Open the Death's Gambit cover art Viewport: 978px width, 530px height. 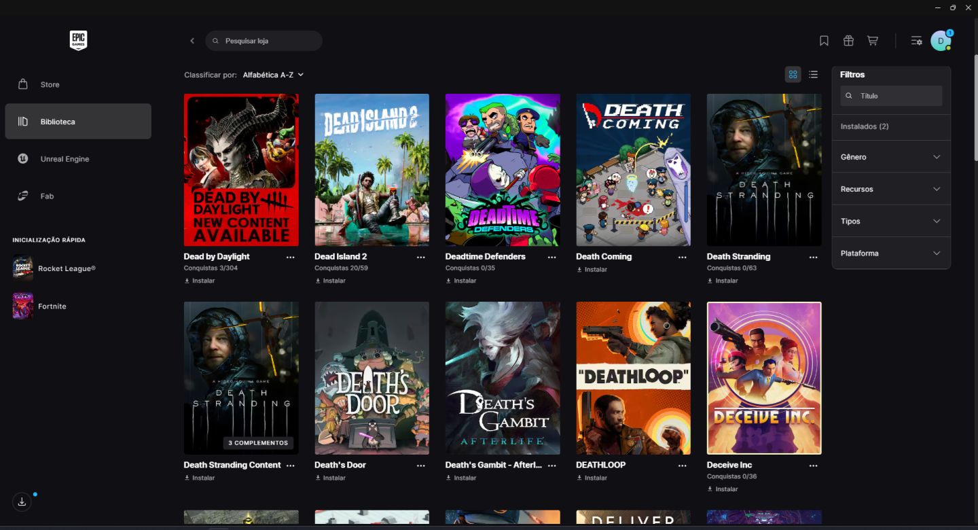503,378
